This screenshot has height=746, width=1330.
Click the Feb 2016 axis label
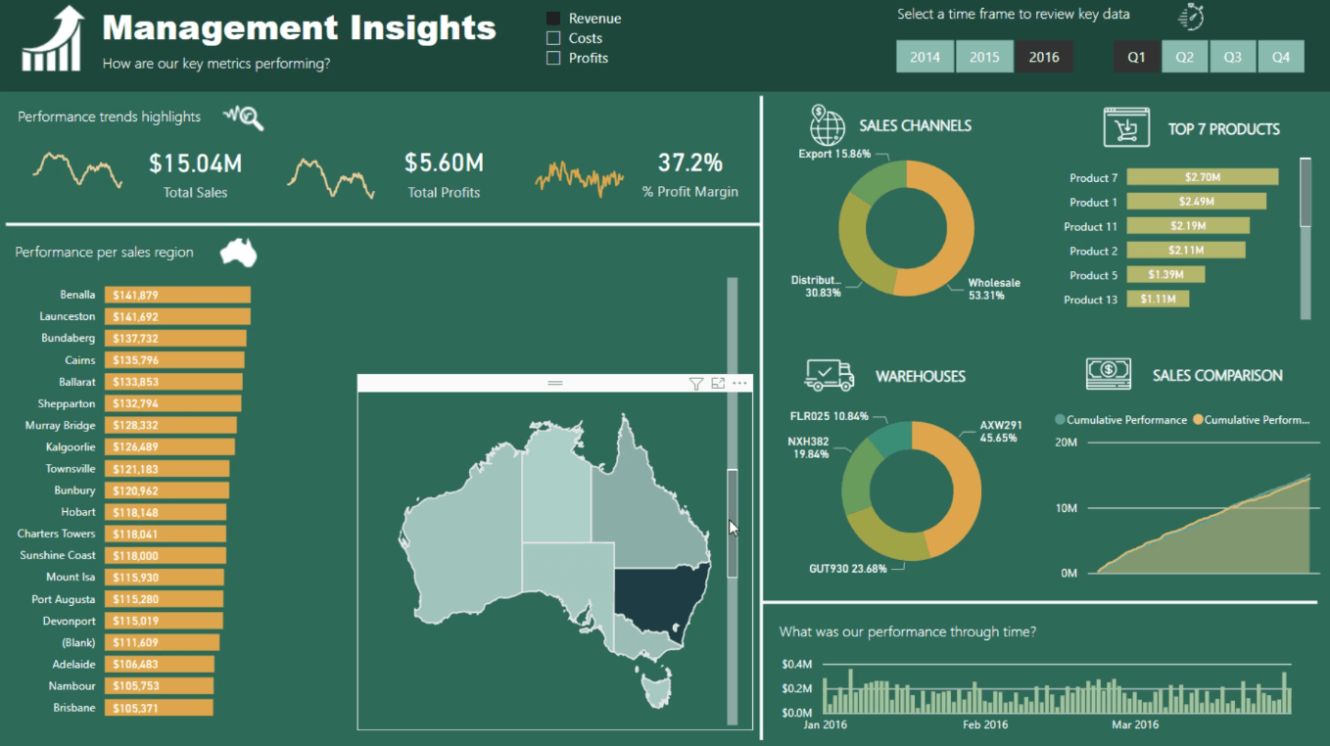pos(985,725)
